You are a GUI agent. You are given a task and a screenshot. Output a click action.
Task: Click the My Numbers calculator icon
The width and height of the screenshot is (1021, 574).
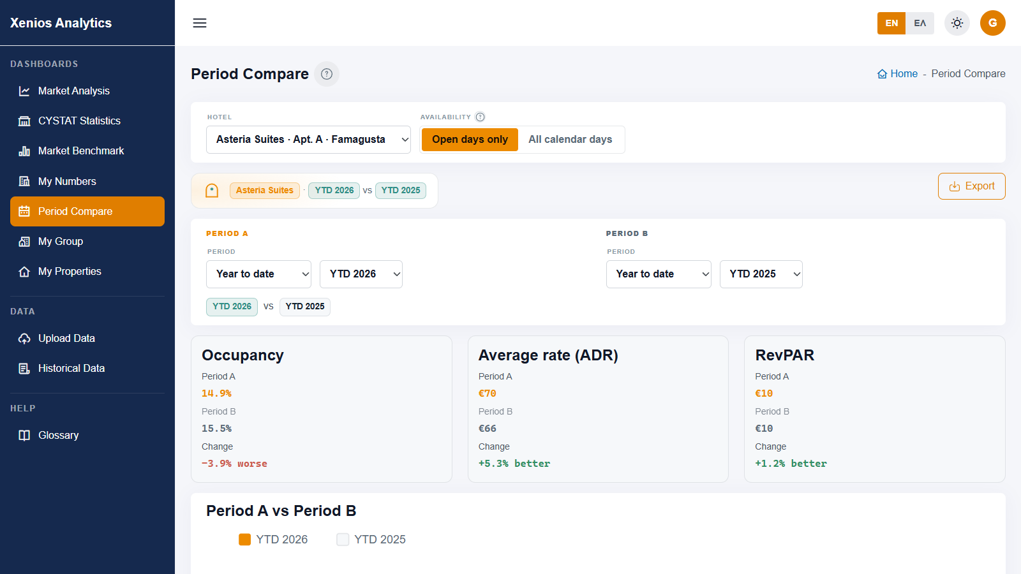[24, 181]
